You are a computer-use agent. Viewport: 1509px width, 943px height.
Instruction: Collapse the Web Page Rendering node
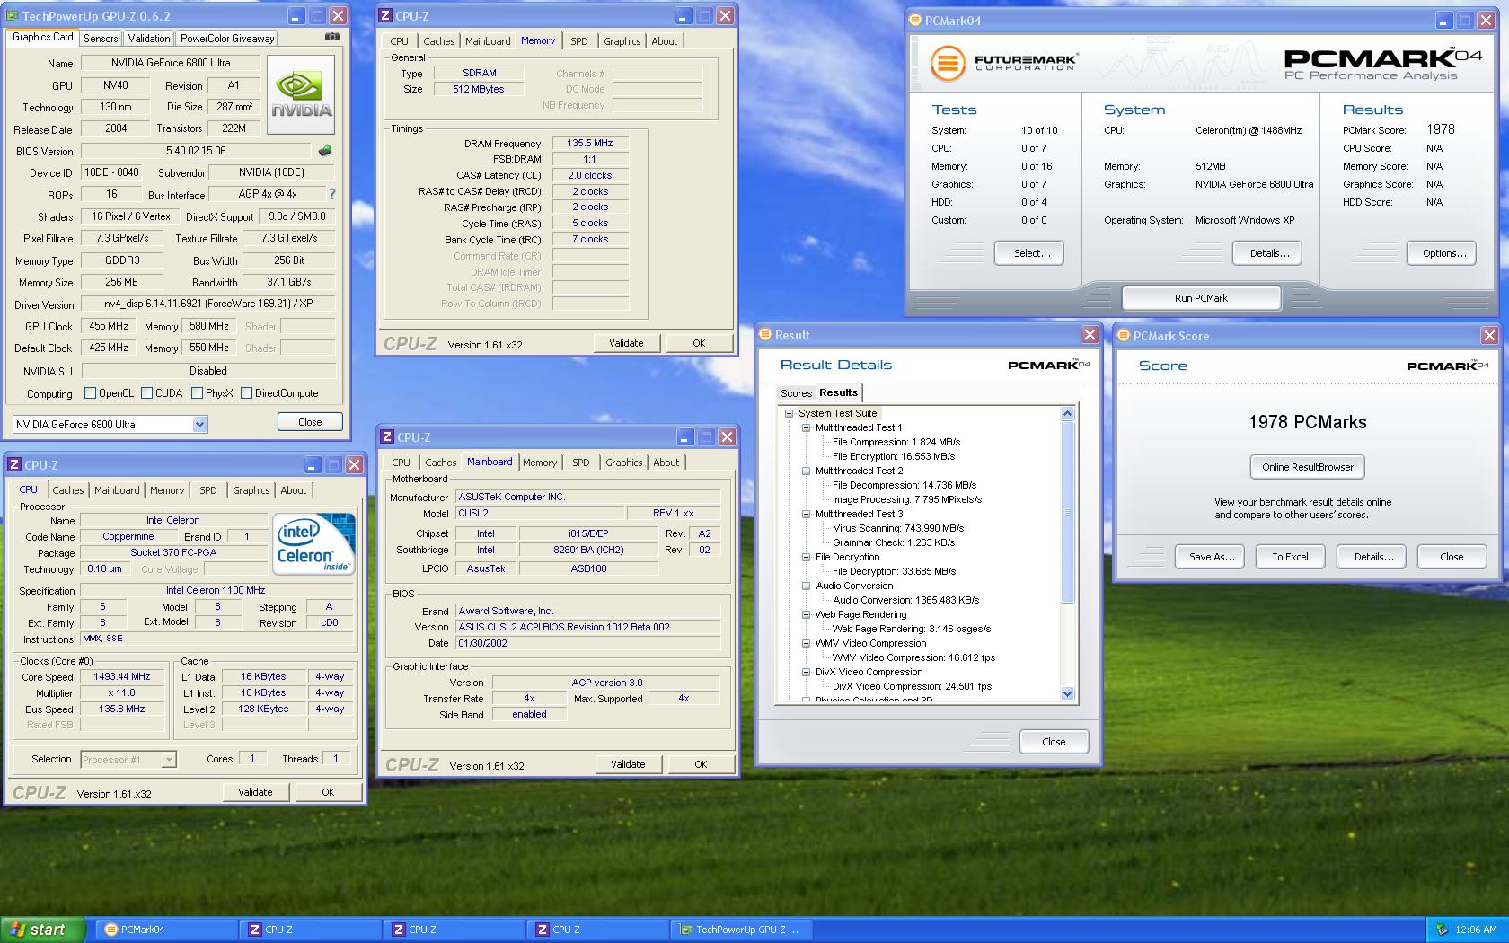[x=807, y=614]
